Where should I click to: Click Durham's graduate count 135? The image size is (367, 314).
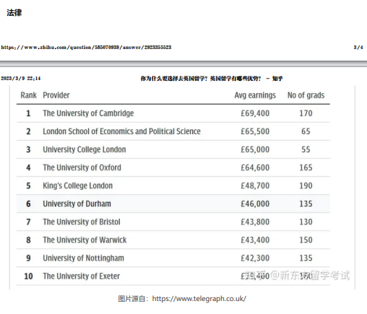pos(306,204)
